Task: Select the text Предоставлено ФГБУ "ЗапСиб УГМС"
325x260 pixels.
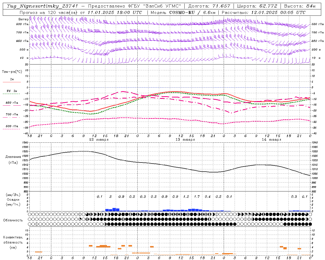Action: (x=135, y=6)
